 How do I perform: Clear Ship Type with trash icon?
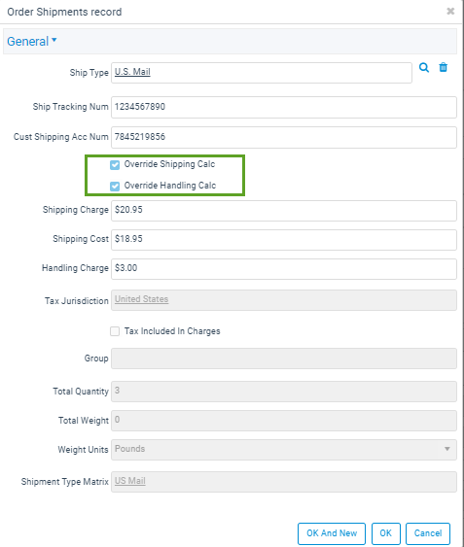(x=443, y=67)
